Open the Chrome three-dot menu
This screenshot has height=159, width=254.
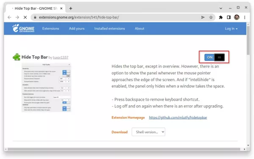245,17
